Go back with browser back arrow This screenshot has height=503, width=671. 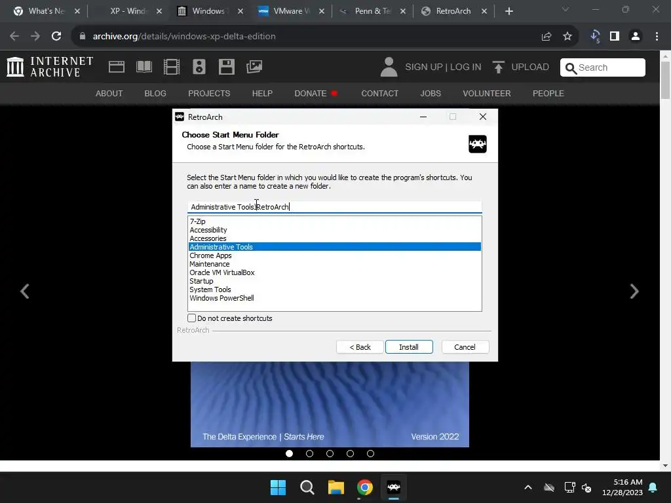pos(14,37)
